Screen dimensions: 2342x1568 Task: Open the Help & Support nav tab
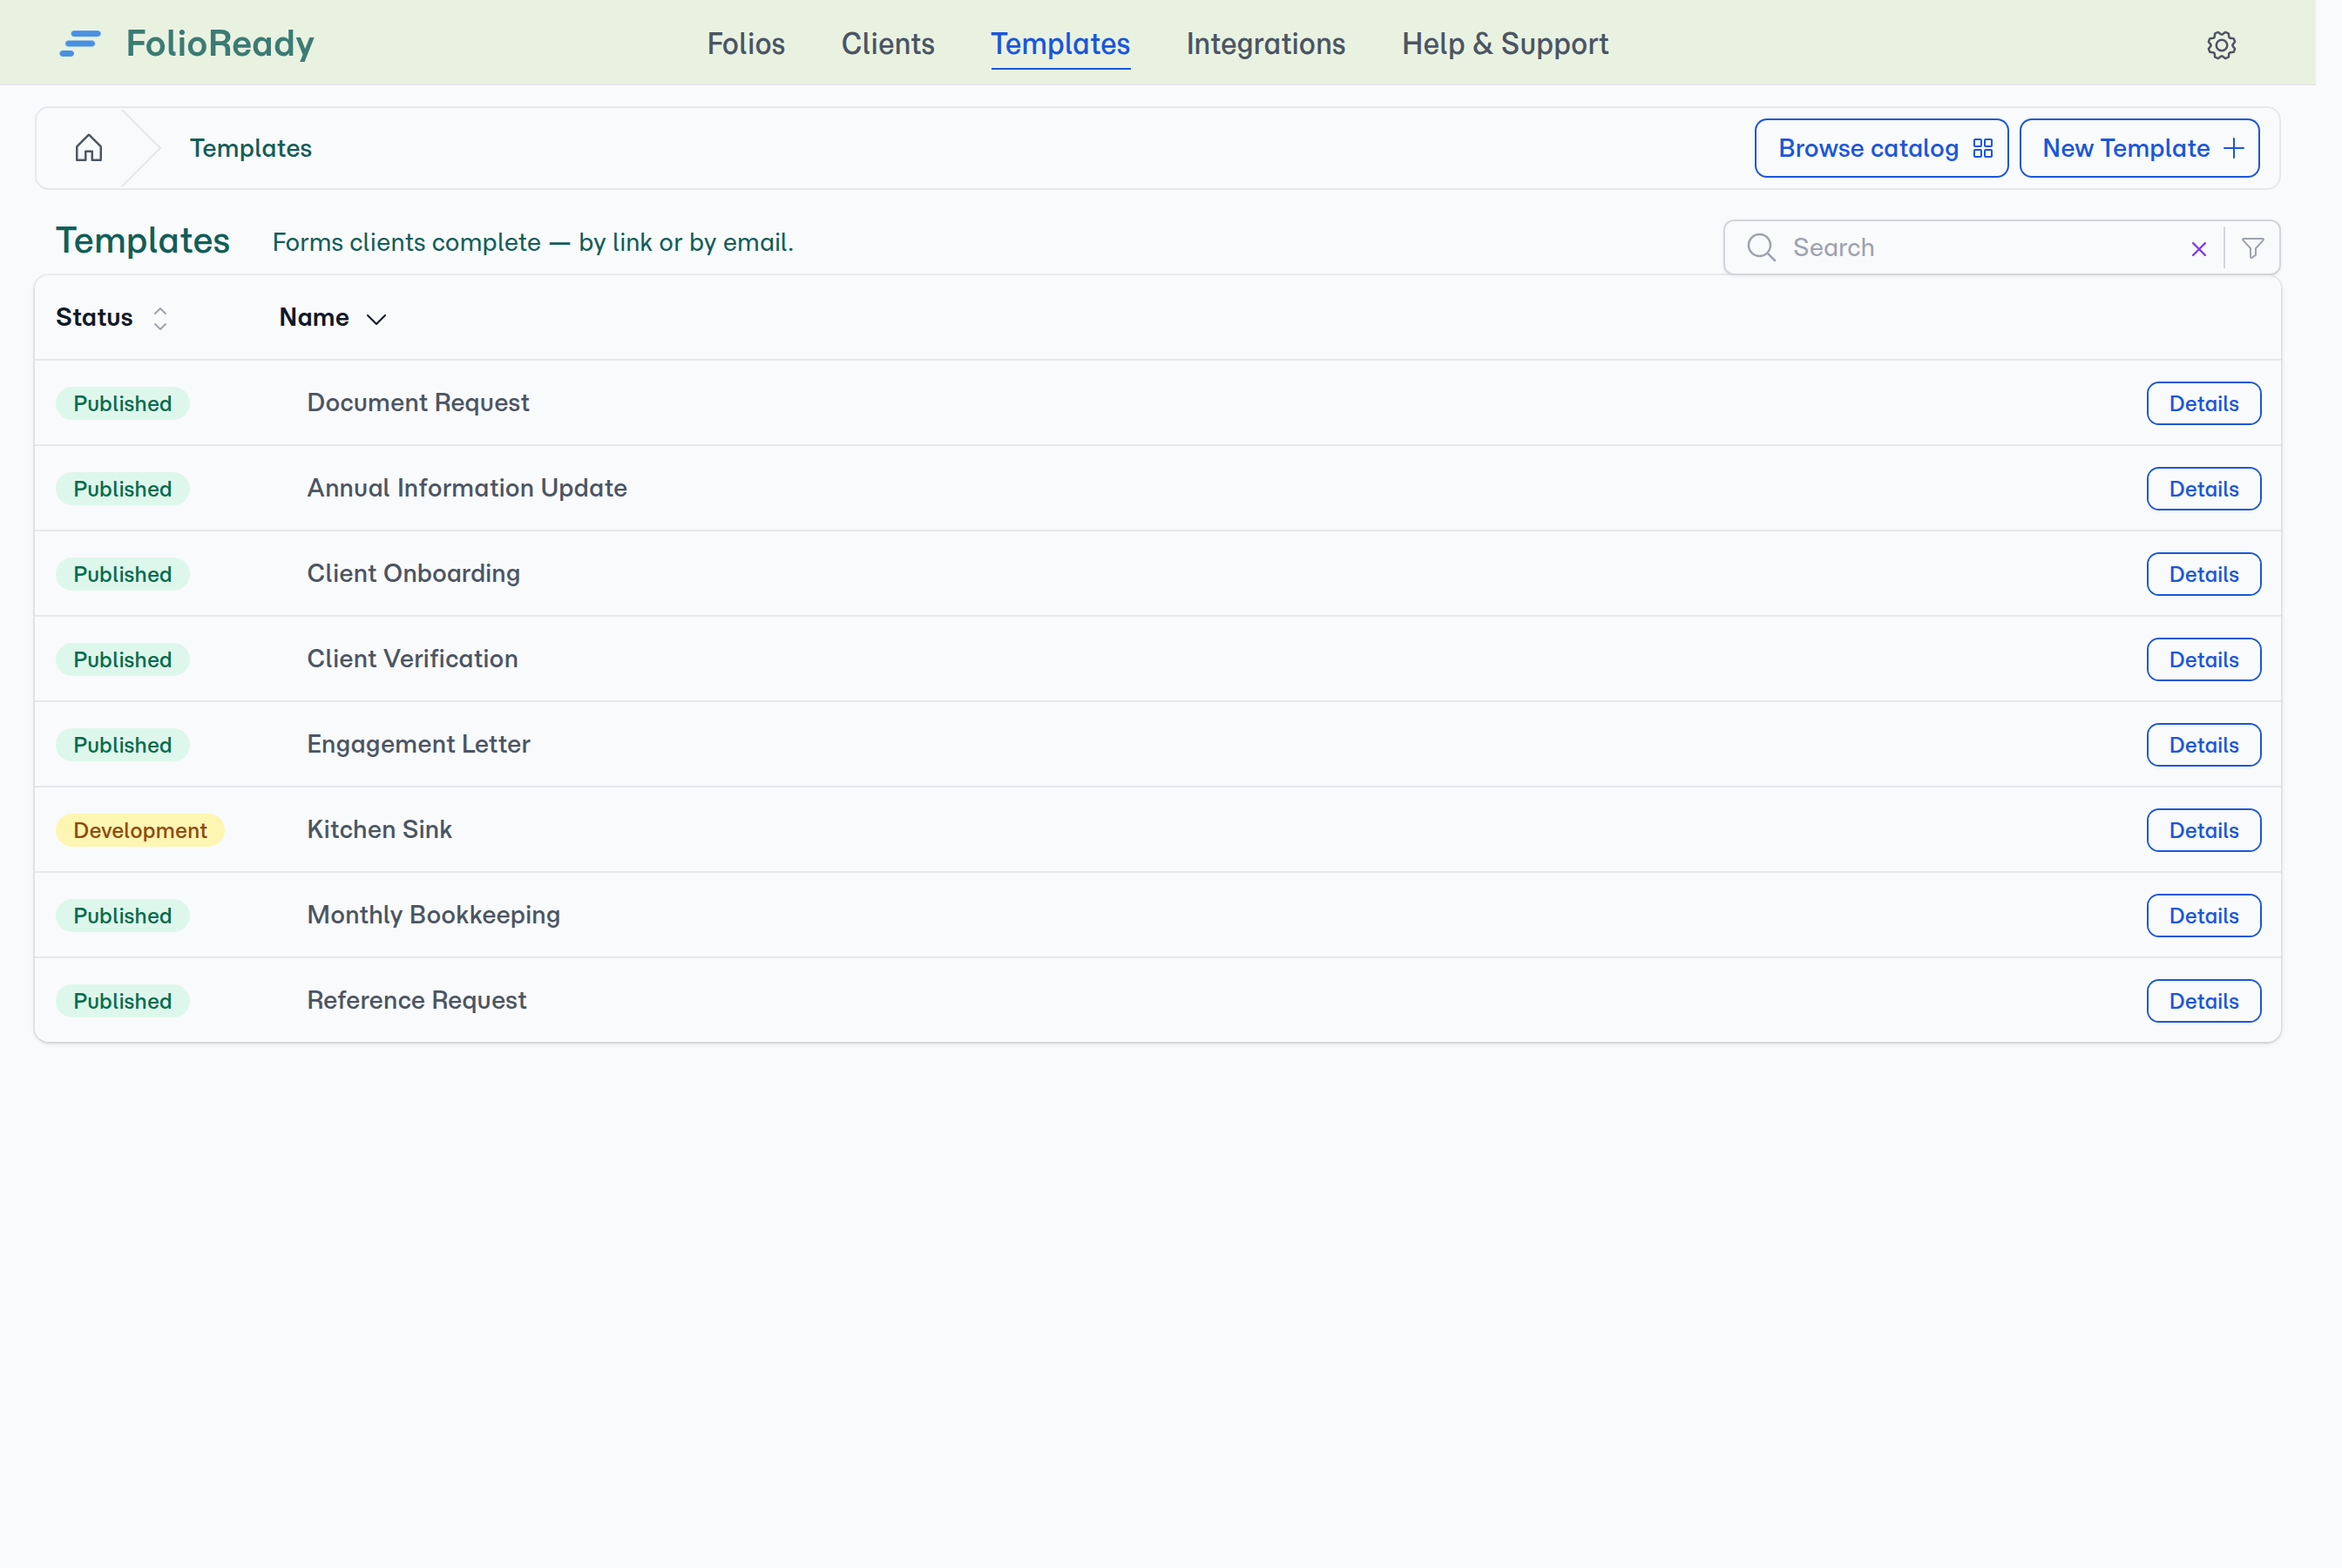point(1505,44)
